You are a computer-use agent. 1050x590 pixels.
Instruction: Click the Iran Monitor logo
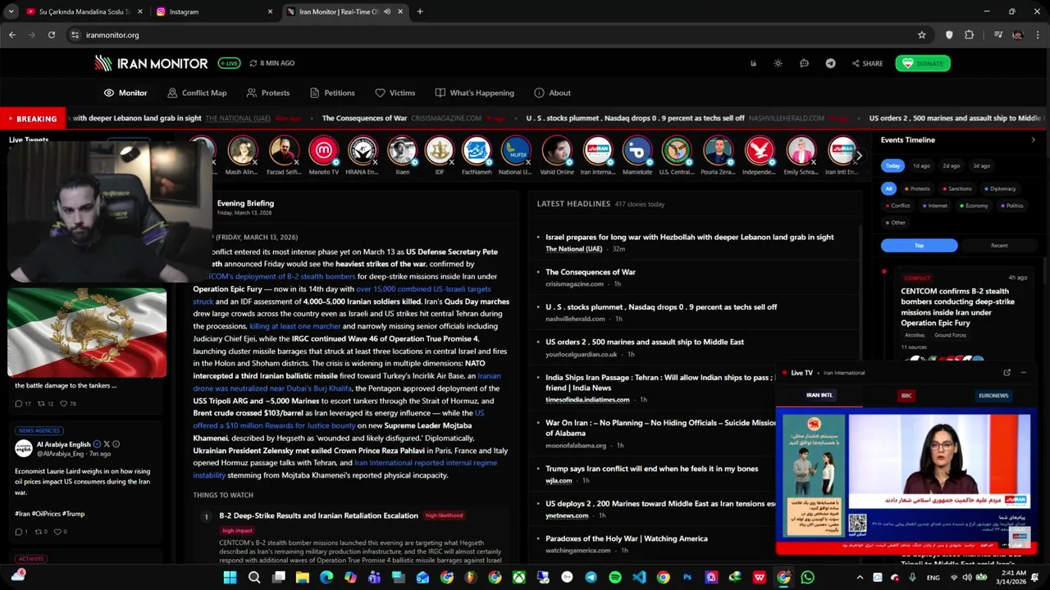(151, 63)
